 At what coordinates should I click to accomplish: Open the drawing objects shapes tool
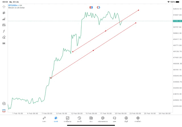point(4,37)
